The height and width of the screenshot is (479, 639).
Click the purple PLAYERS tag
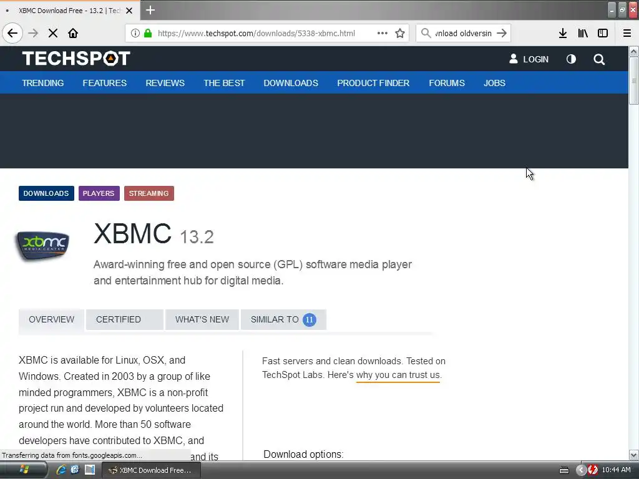tap(99, 193)
